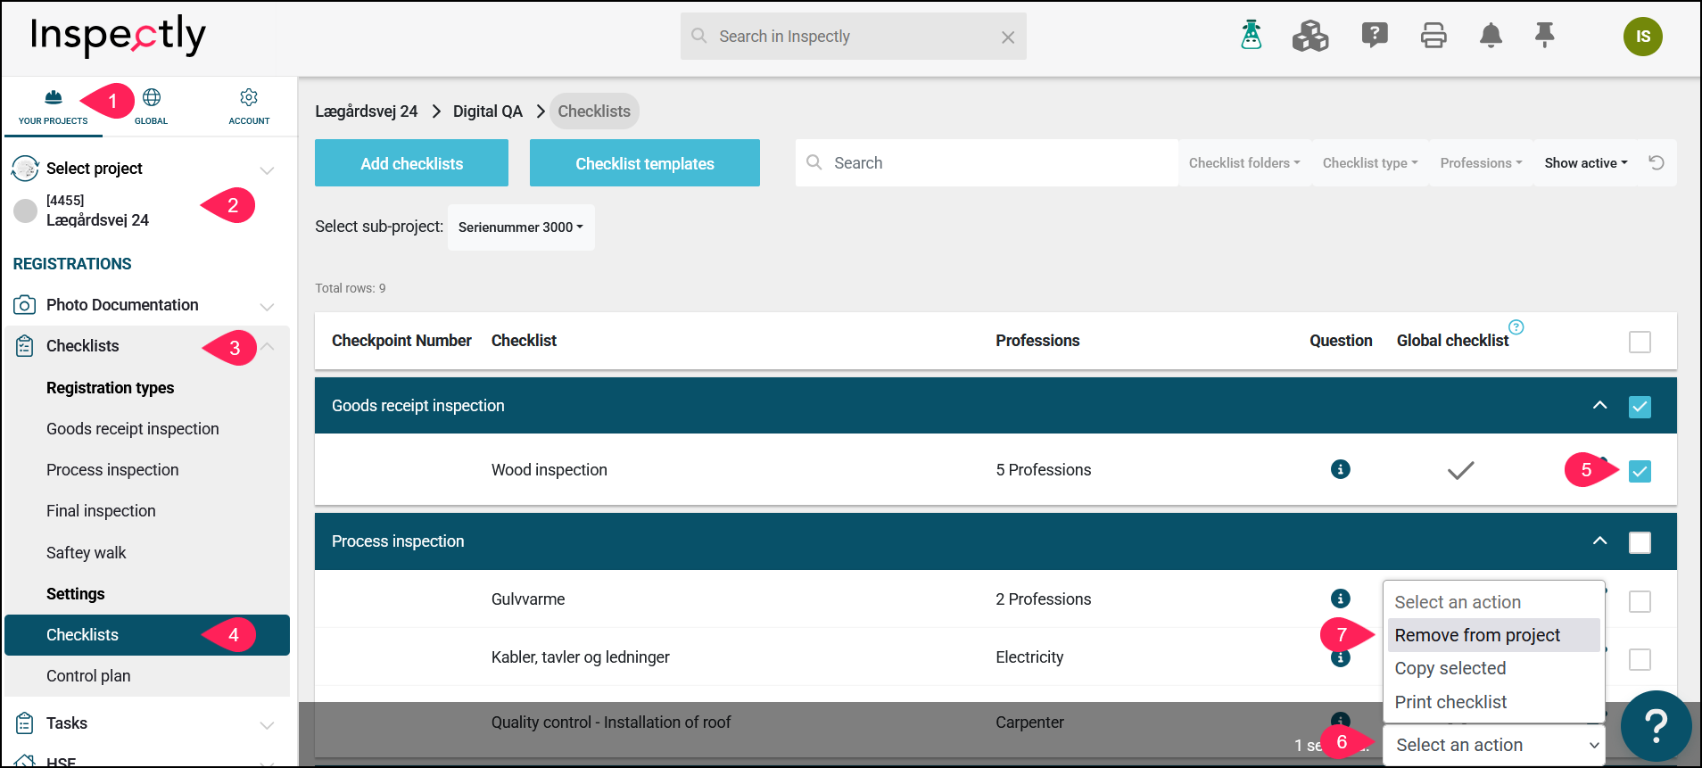Open the IS user avatar menu
The height and width of the screenshot is (768, 1702).
[x=1642, y=37]
